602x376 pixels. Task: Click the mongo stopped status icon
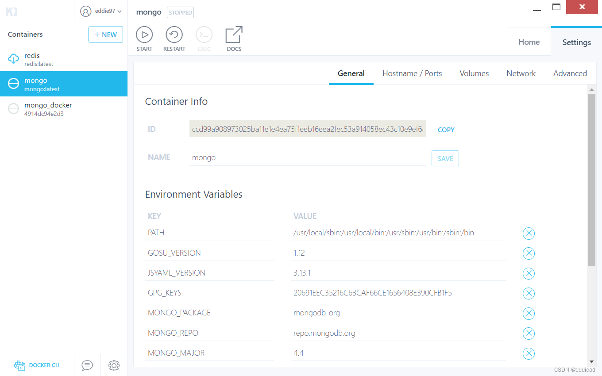click(14, 83)
